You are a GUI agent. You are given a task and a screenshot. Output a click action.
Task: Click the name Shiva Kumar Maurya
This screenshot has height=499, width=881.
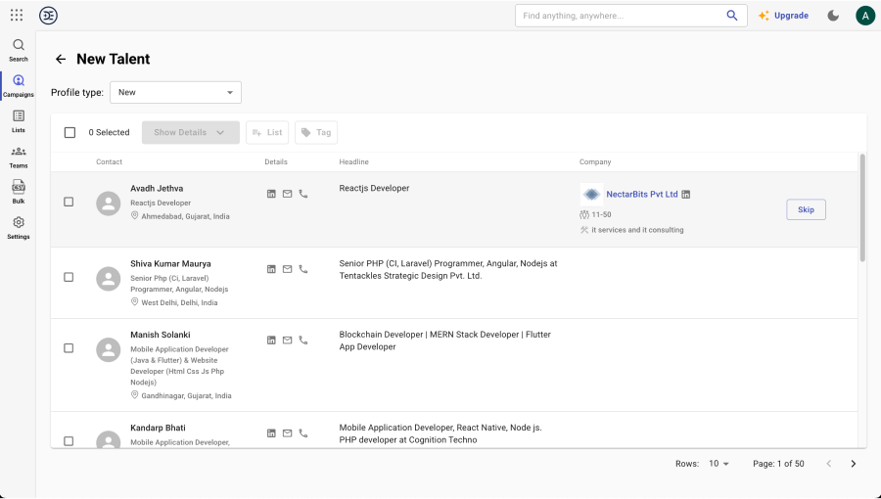170,264
